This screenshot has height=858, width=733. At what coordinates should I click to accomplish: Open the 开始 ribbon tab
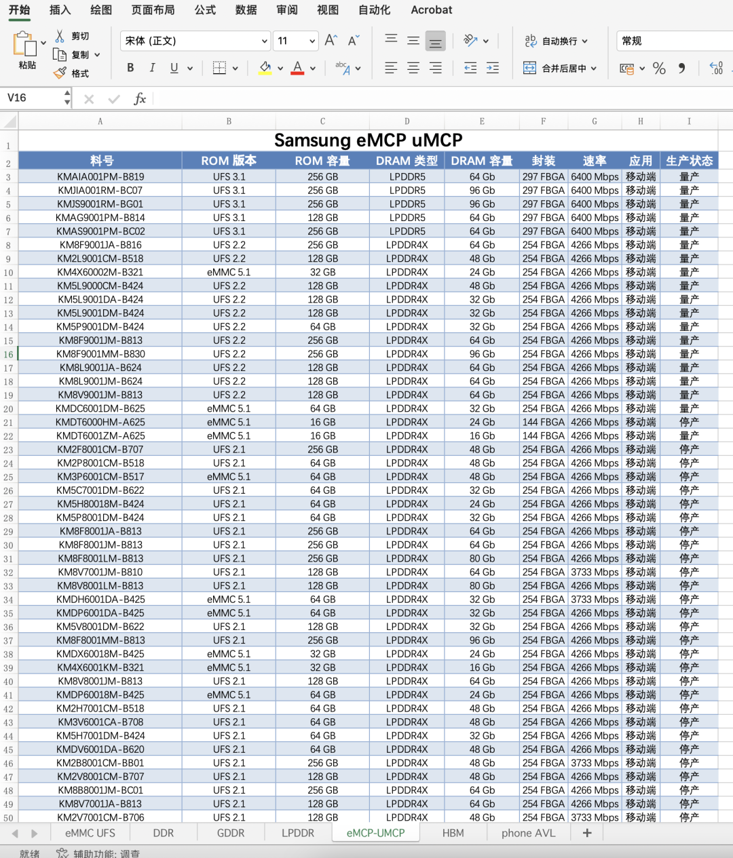click(19, 10)
